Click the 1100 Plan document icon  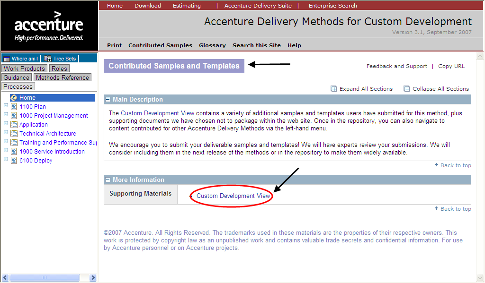(x=14, y=107)
